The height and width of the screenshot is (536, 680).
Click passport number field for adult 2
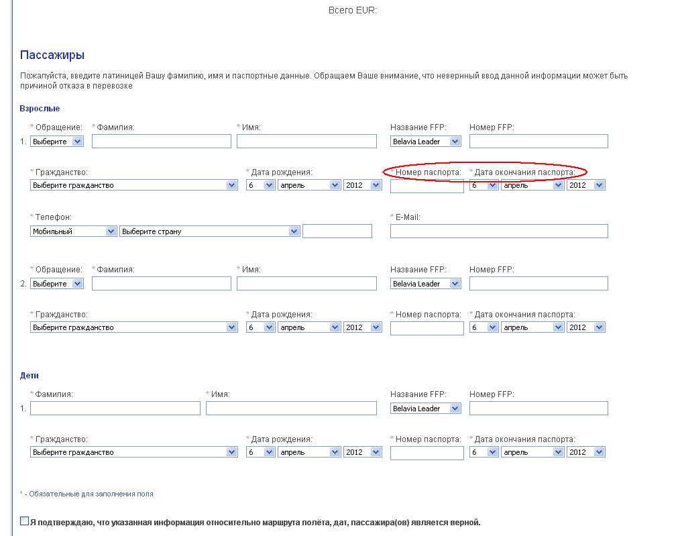pyautogui.click(x=427, y=329)
